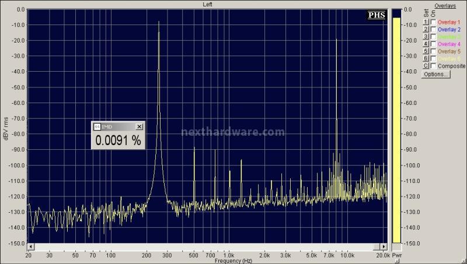
Task: Close the IMD readout window
Action: pyautogui.click(x=139, y=126)
